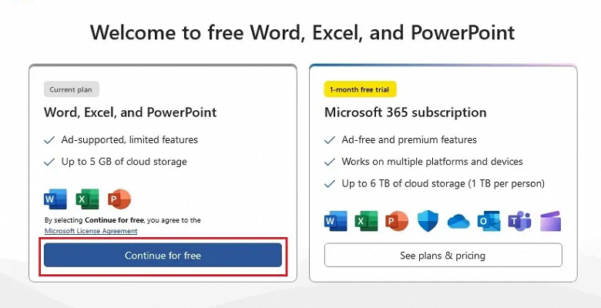Select the PowerPoint icon in the Microsoft 365 card

pyautogui.click(x=396, y=221)
